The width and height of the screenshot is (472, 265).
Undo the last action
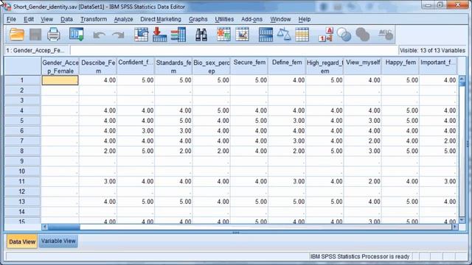click(99, 35)
